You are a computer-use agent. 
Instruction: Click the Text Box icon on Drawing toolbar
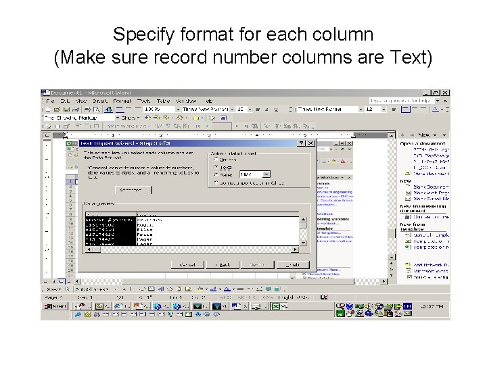[151, 289]
